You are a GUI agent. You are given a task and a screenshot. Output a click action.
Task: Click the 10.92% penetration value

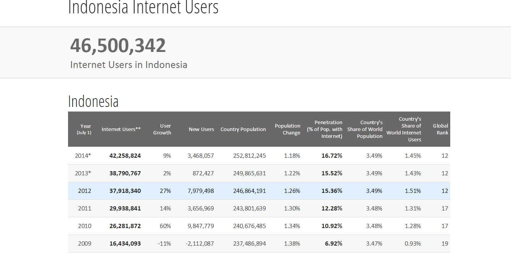(x=332, y=226)
